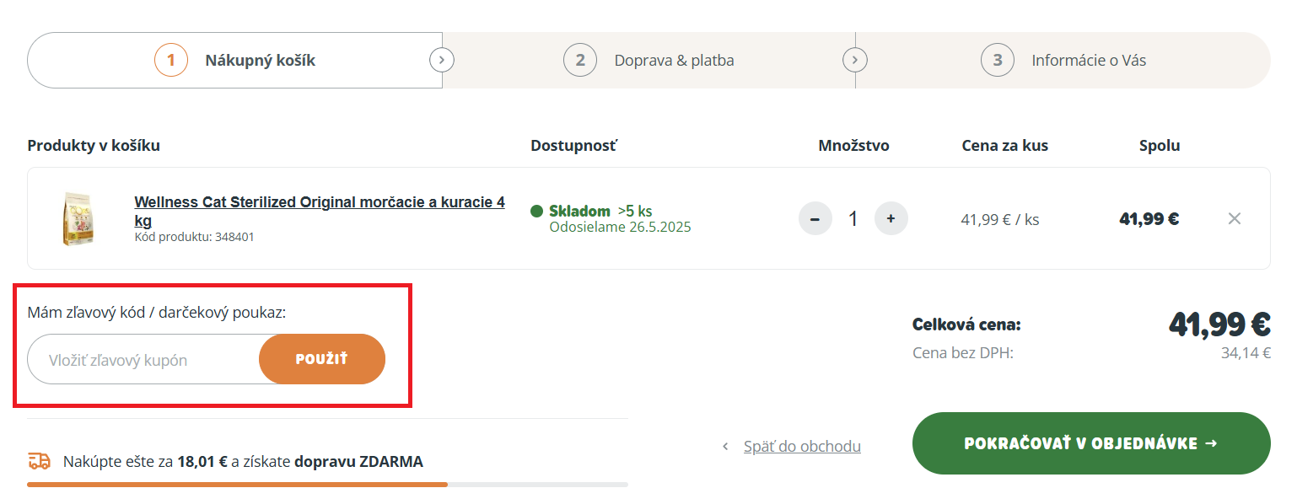
Task: Click the delivery truck icon near free shipping message
Action: (x=38, y=461)
